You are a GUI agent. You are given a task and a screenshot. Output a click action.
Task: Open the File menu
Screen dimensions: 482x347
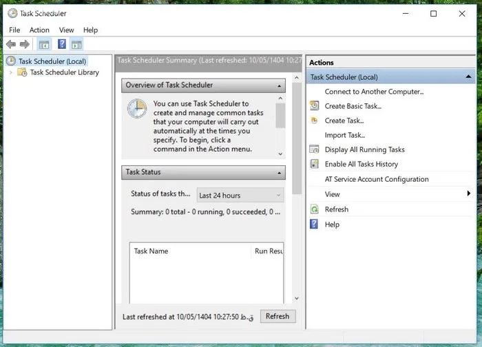(x=14, y=30)
